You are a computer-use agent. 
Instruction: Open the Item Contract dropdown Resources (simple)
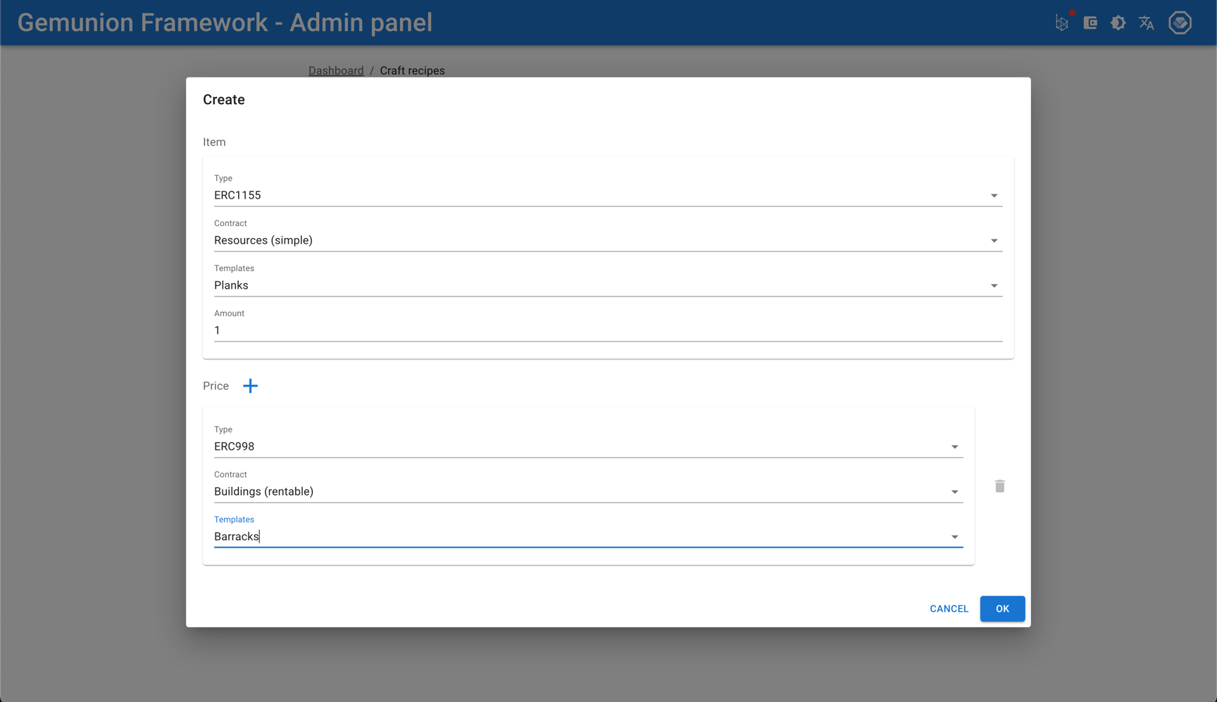[608, 241]
